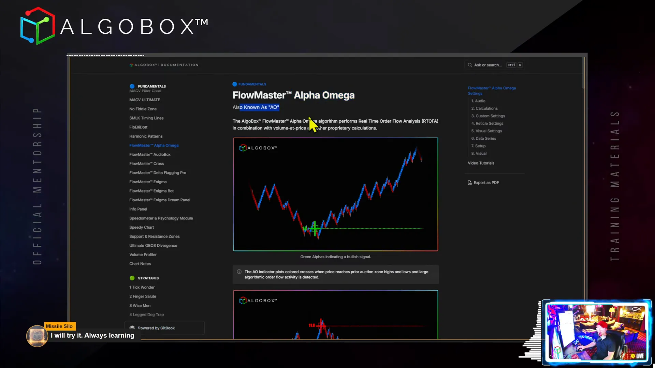Jump to Video Tutorials section
655x368 pixels.
pyautogui.click(x=481, y=163)
